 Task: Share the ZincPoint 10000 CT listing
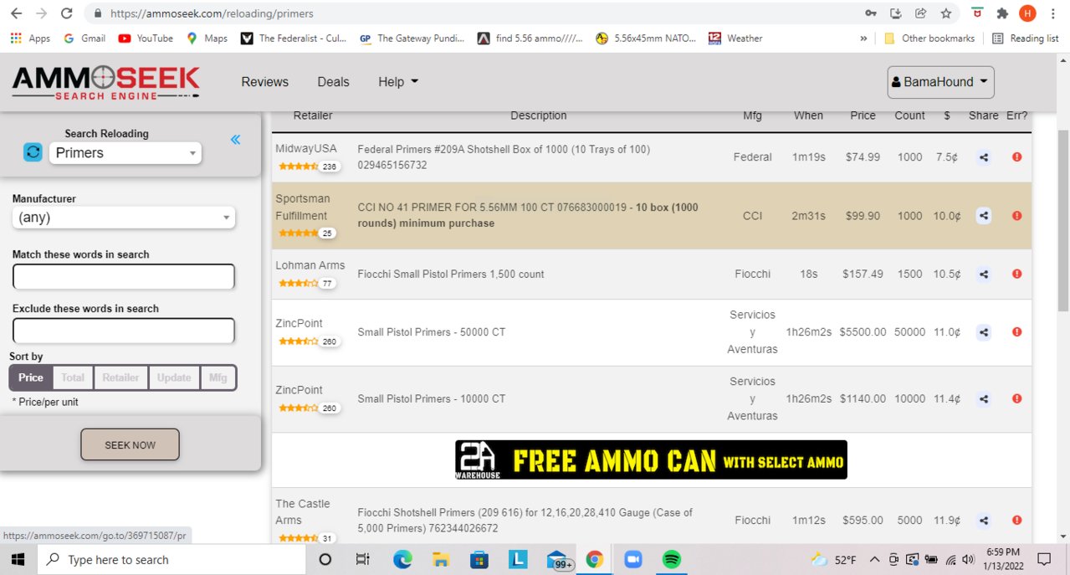[x=984, y=399]
